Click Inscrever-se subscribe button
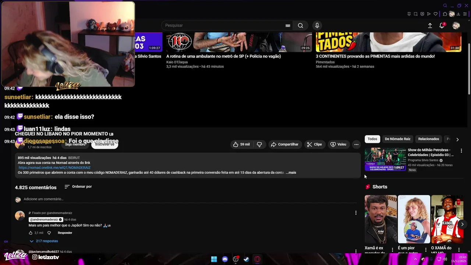This screenshot has height=265, width=471. click(x=105, y=144)
